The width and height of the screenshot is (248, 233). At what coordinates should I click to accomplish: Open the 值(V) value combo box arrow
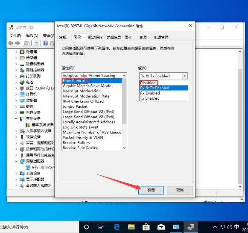tap(185, 76)
